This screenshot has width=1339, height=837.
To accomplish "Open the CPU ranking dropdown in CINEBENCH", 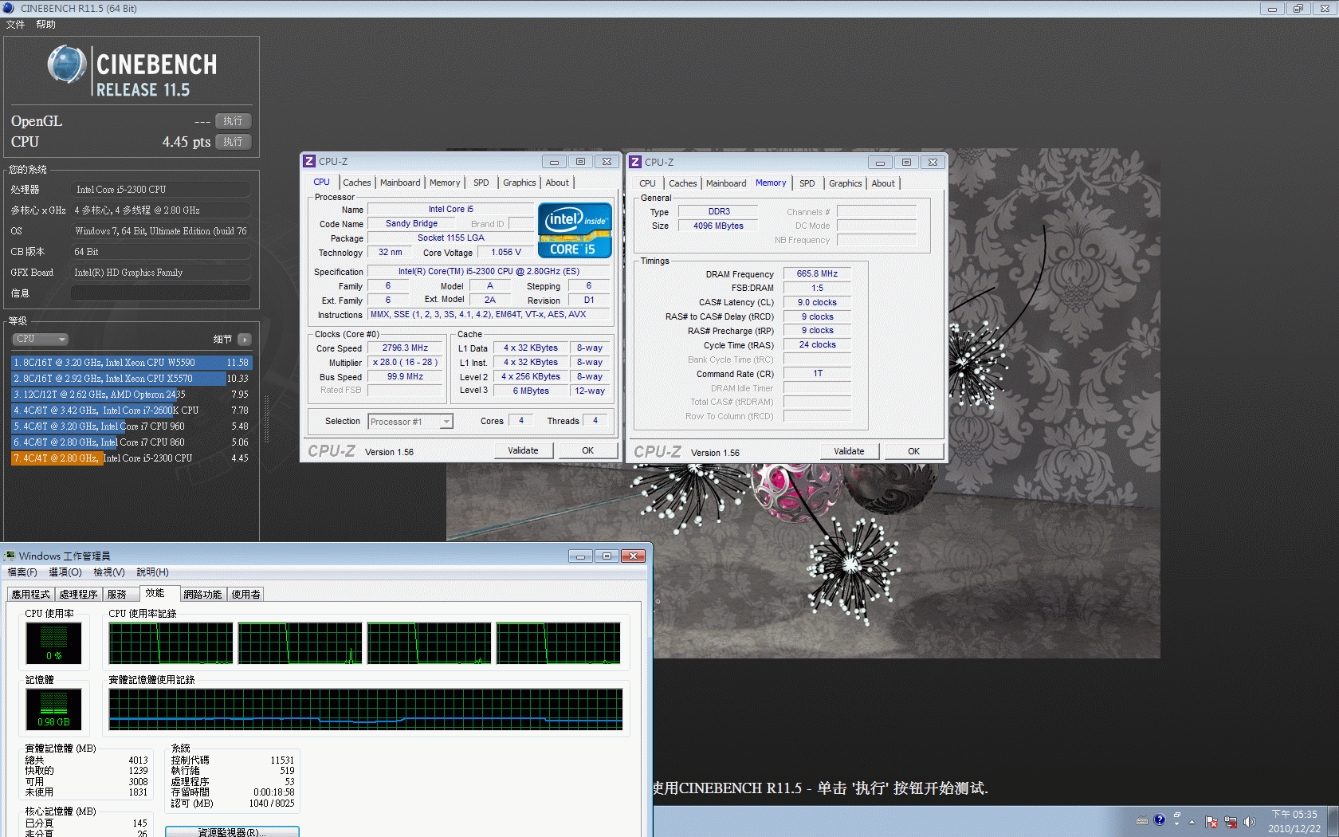I will [x=41, y=339].
